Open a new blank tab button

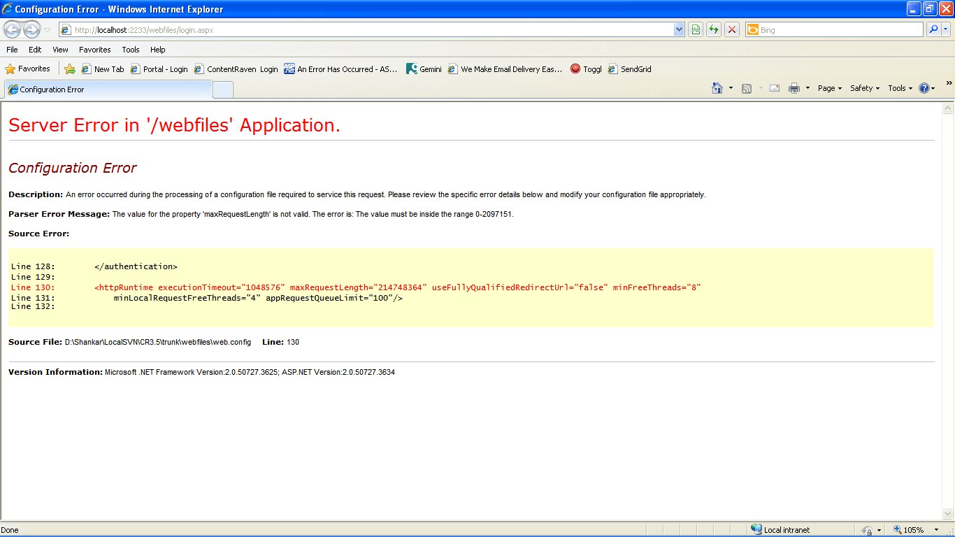(x=223, y=90)
